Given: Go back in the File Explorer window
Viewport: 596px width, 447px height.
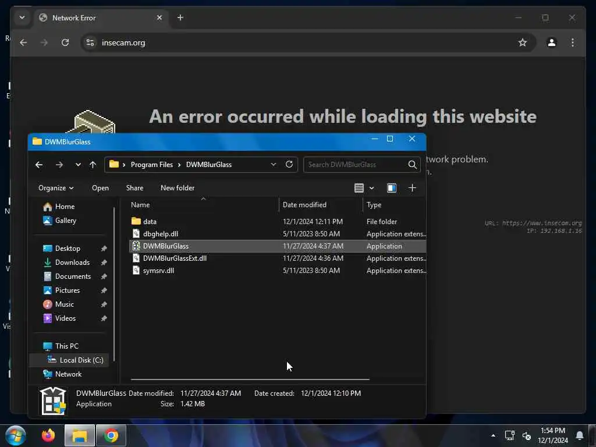Looking at the screenshot, I should (x=39, y=165).
